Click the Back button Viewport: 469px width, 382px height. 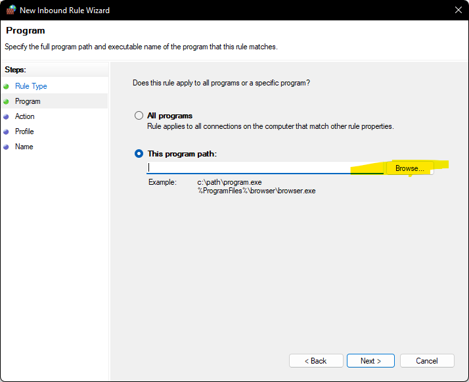coord(316,361)
